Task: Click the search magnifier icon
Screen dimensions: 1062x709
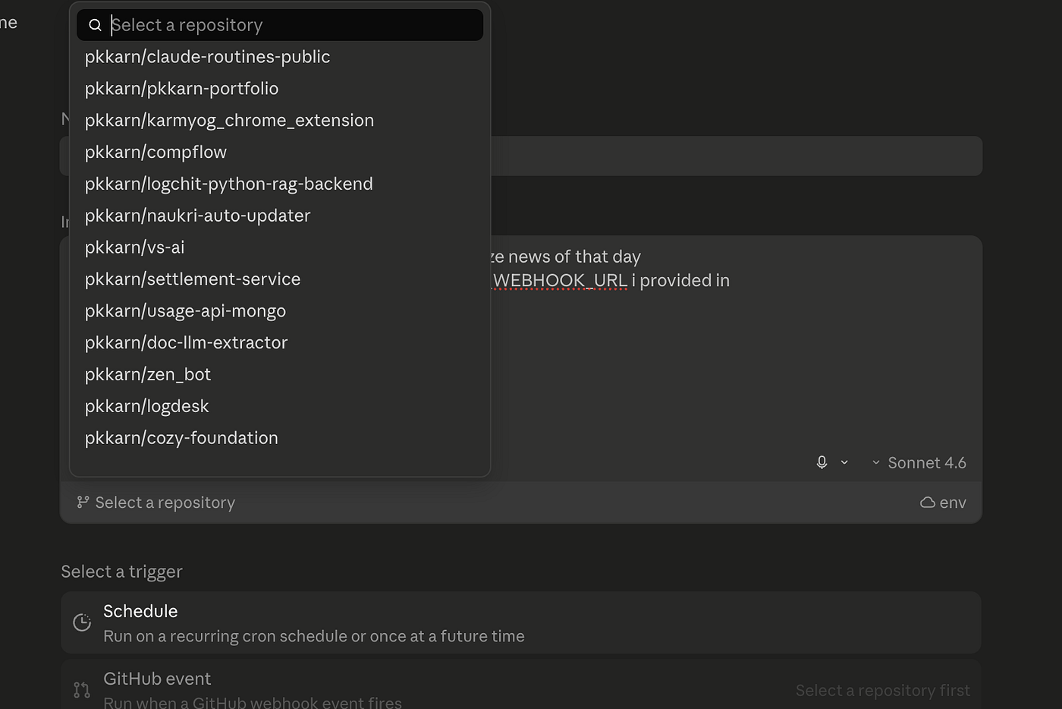Action: click(x=95, y=25)
